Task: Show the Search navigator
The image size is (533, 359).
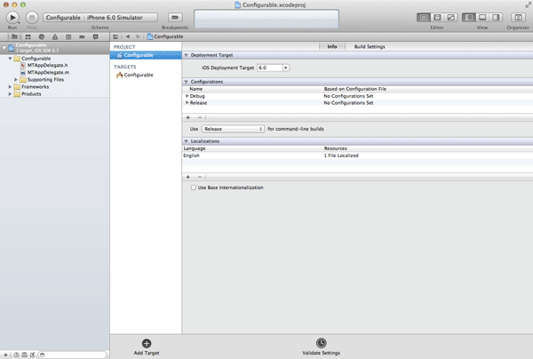Action: 42,36
